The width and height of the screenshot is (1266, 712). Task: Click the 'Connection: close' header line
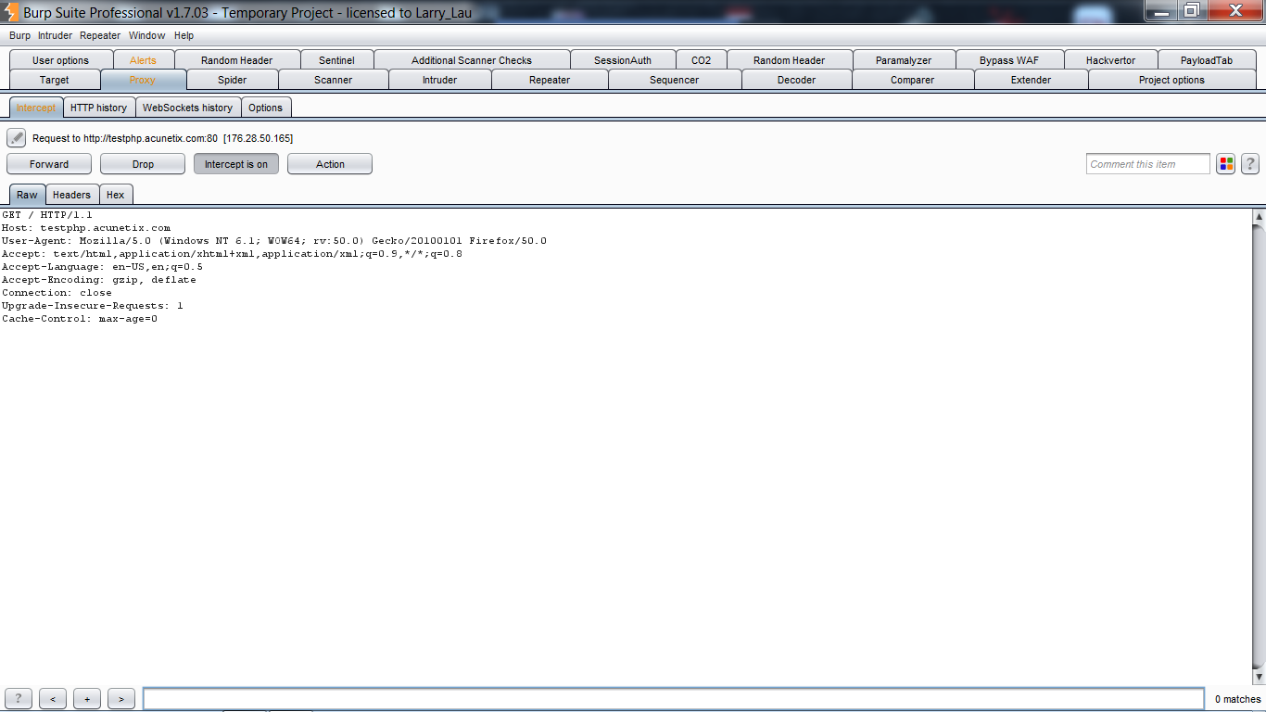point(57,293)
